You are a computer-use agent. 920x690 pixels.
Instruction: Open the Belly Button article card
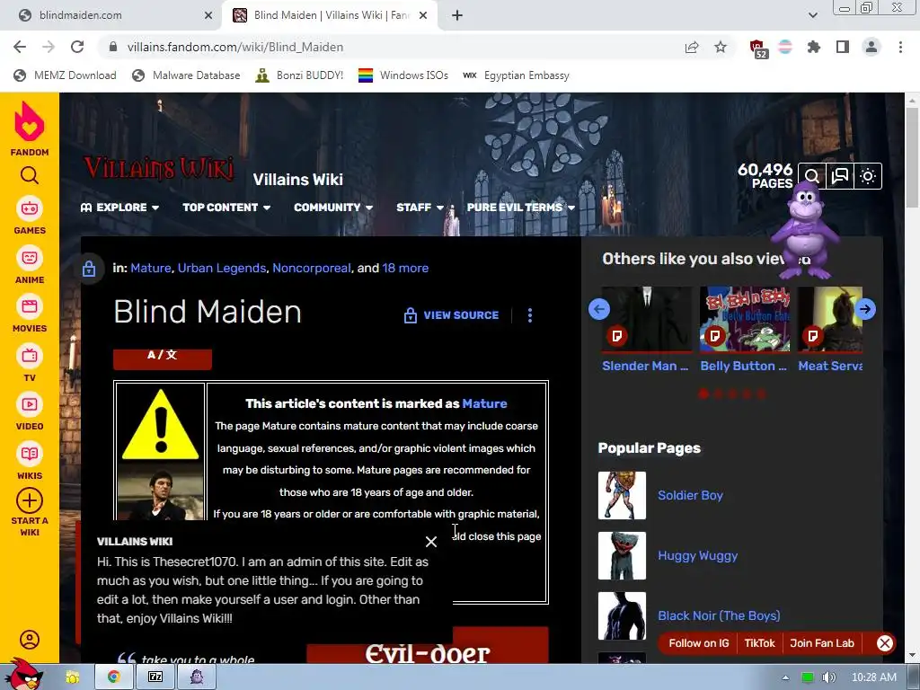(745, 330)
